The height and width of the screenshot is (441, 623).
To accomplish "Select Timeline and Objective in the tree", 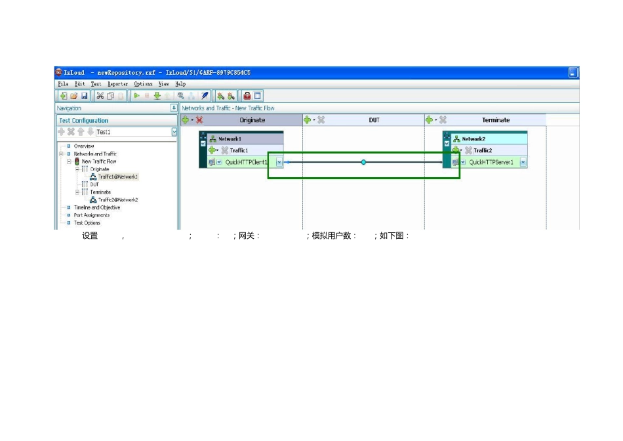I will (97, 207).
